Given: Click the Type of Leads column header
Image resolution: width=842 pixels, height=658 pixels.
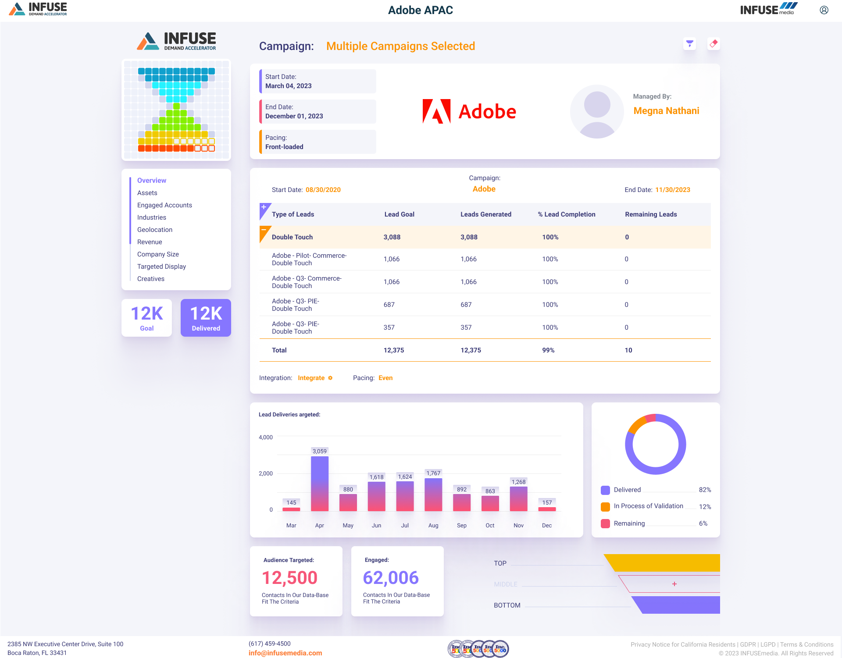Looking at the screenshot, I should pos(293,214).
